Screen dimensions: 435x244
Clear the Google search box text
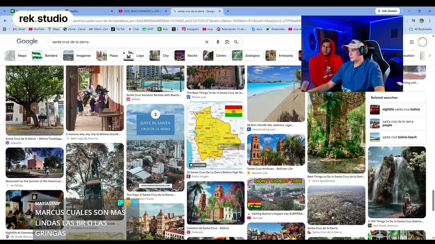[207, 42]
